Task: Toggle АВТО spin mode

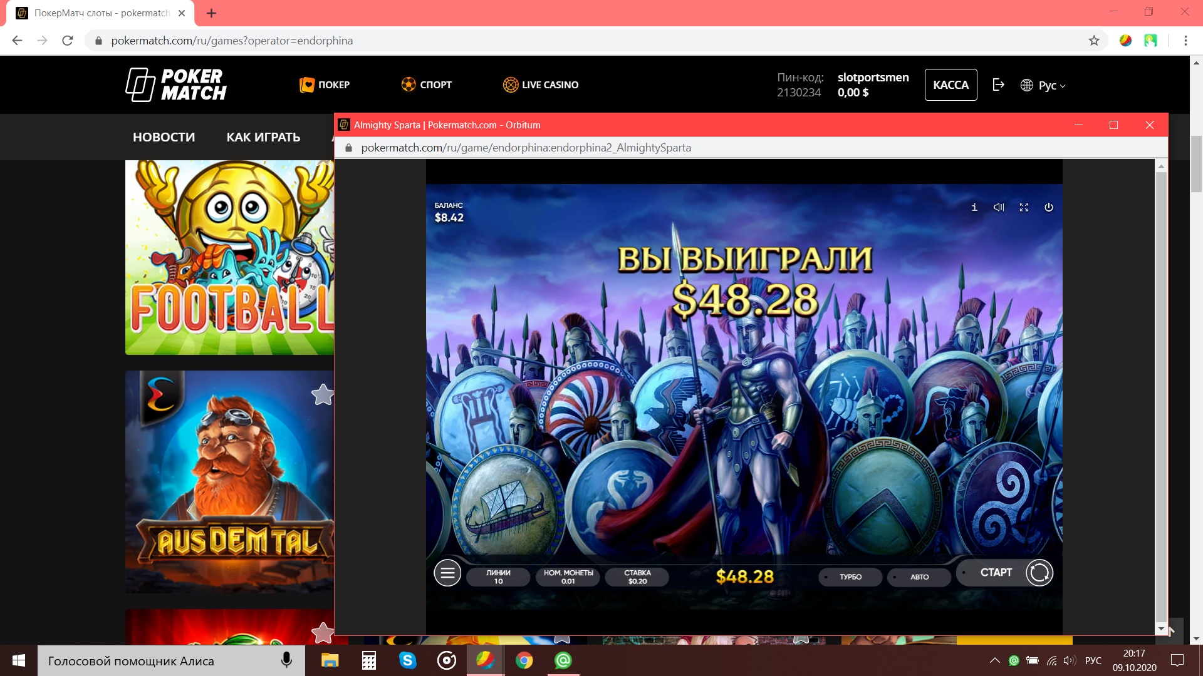Action: [919, 577]
